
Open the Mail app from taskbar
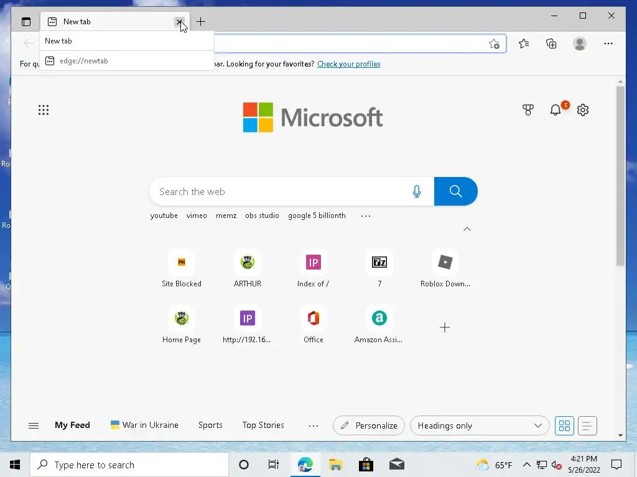pyautogui.click(x=397, y=465)
